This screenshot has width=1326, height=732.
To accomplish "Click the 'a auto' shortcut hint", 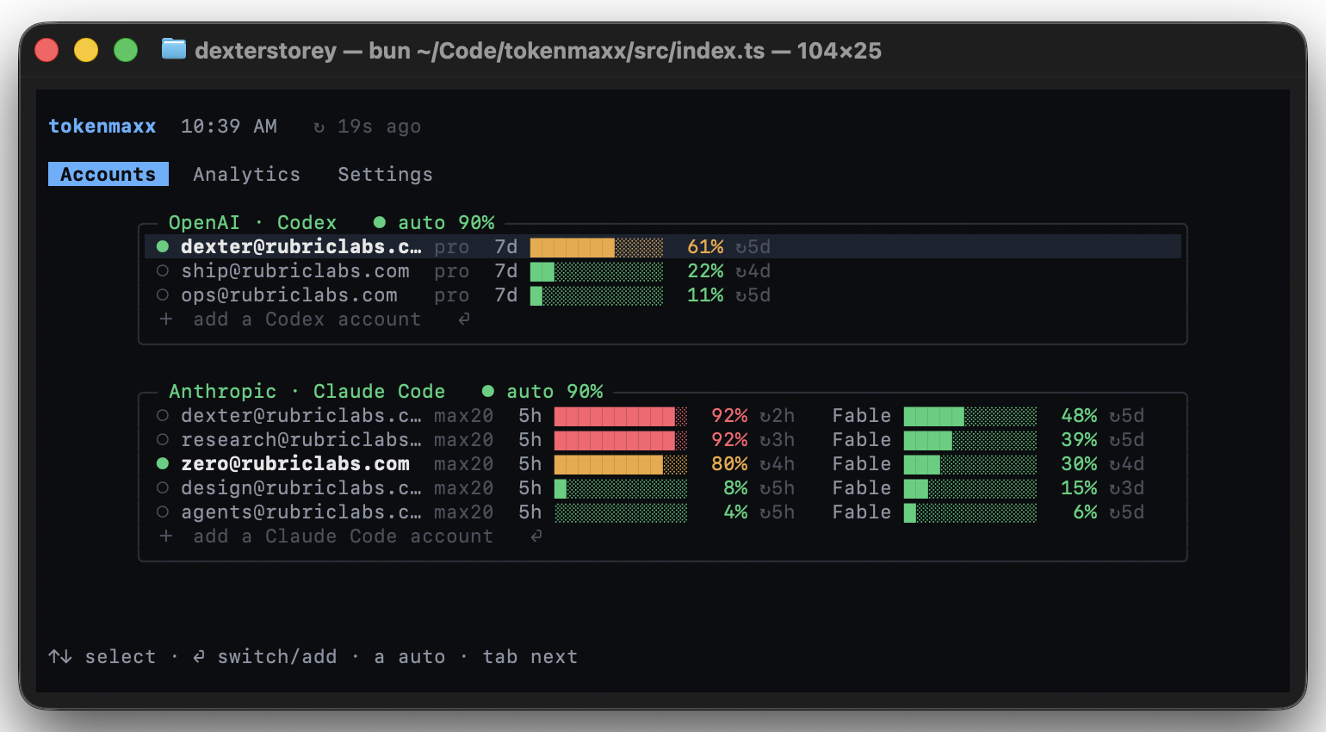I will 410,657.
